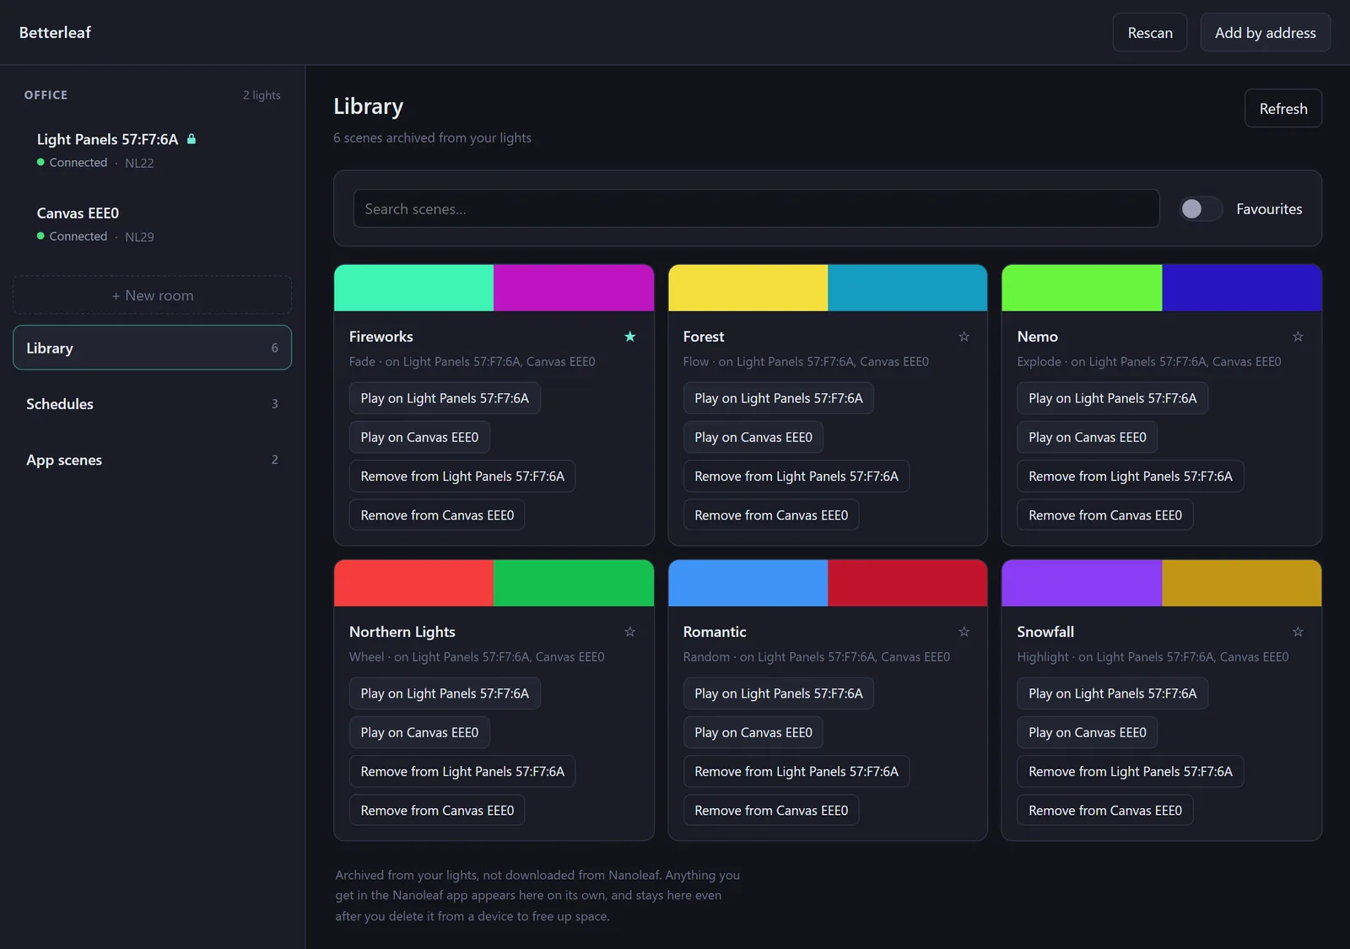Click the lock icon beside Light Panels 57:F7:6A
Viewport: 1350px width, 949px height.
click(192, 139)
